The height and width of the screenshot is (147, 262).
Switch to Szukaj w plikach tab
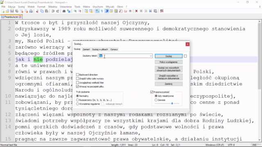click(x=100, y=49)
